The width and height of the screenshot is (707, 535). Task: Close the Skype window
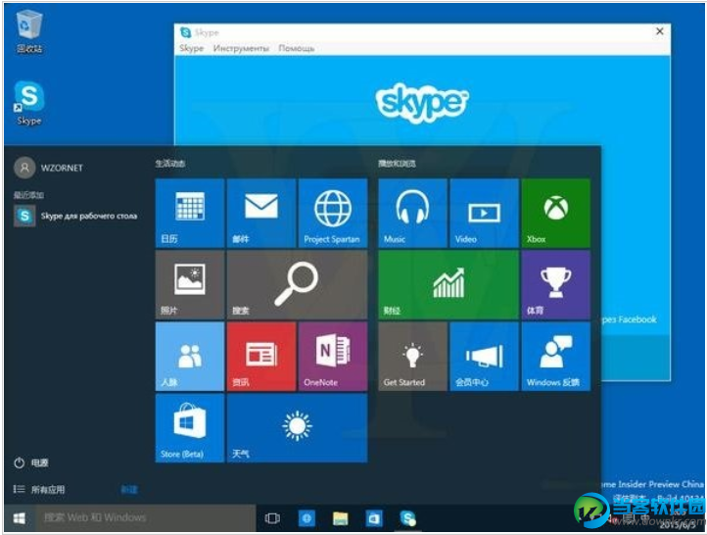pyautogui.click(x=660, y=31)
